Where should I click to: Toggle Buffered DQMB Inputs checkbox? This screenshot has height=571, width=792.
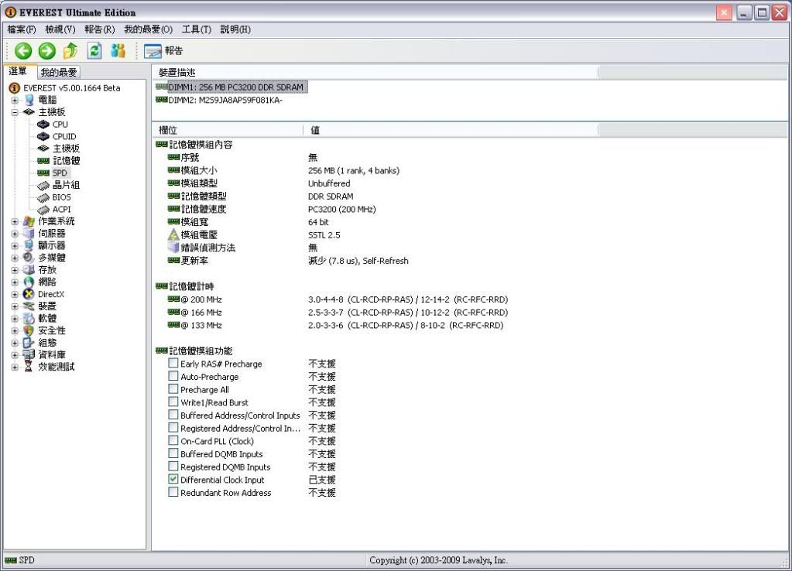click(x=173, y=453)
